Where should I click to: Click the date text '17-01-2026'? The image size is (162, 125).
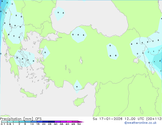pyautogui.click(x=111, y=119)
